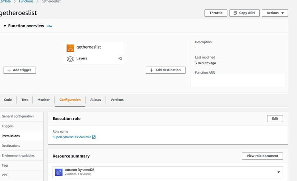Open the Actions dropdown menu

pos(275,13)
